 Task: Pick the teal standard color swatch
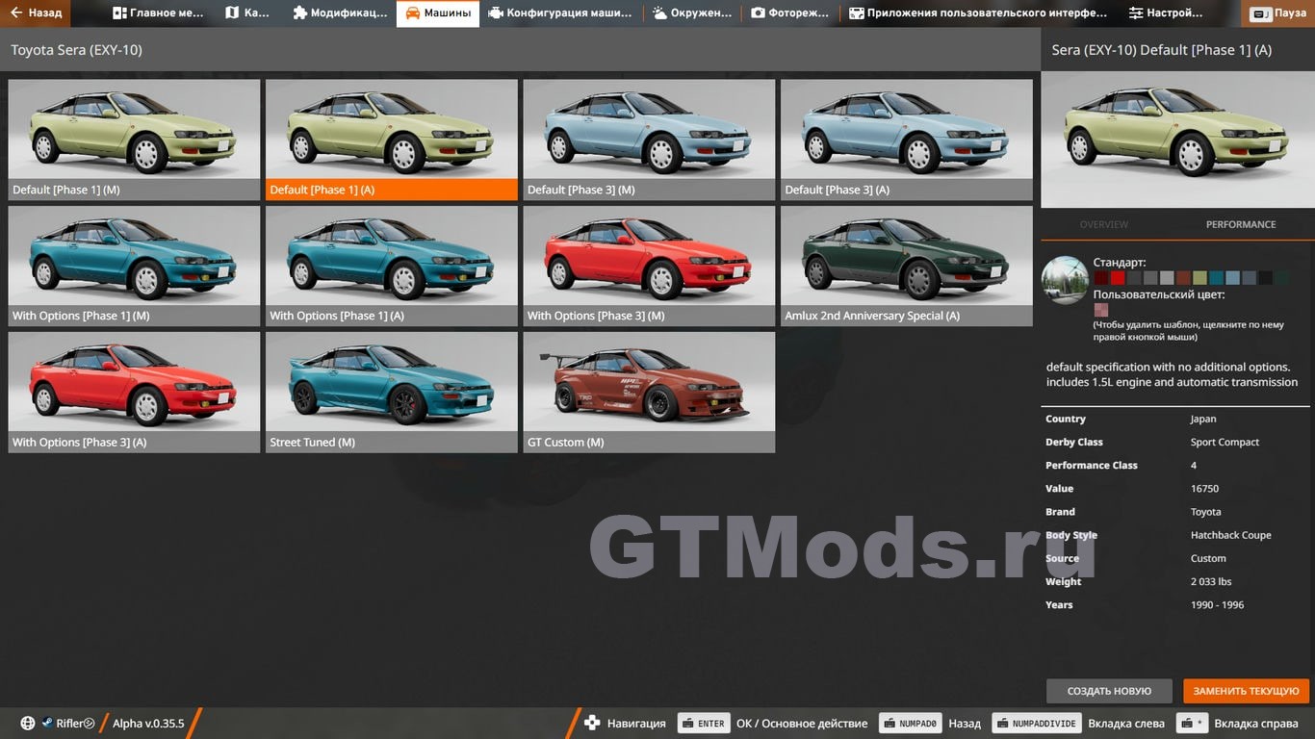(x=1216, y=278)
